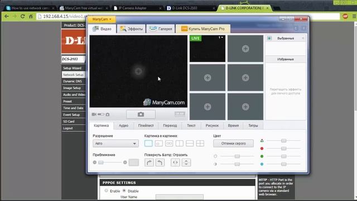This screenshot has width=357, height=201.
Task: Open the Эффекты tab
Action: coord(132,28)
